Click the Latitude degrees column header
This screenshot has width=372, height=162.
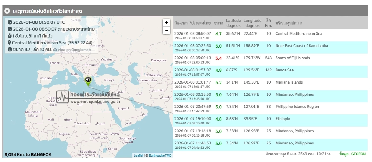coord(233,23)
